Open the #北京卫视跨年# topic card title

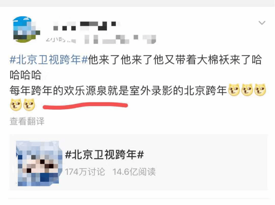104,155
